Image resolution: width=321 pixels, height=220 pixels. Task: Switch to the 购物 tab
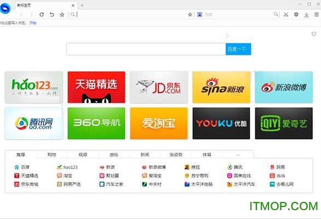52,154
